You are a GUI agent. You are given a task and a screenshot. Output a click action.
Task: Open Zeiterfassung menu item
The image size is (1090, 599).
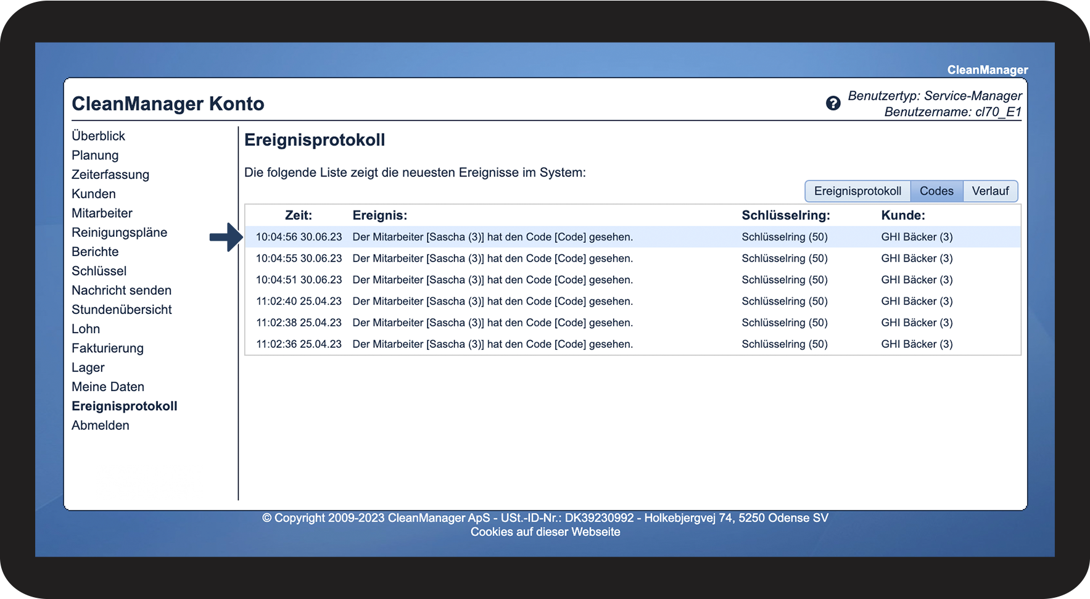(110, 175)
